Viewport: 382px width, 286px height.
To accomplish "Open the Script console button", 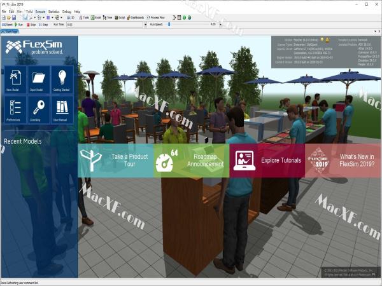I will (x=120, y=18).
